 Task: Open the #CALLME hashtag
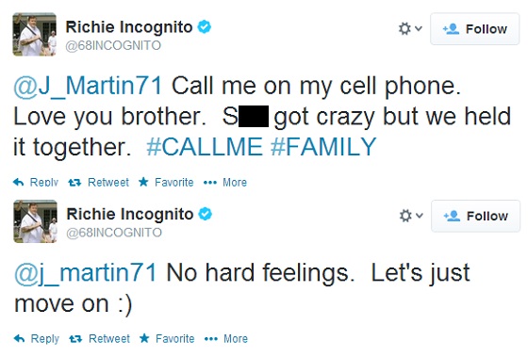[x=205, y=147]
